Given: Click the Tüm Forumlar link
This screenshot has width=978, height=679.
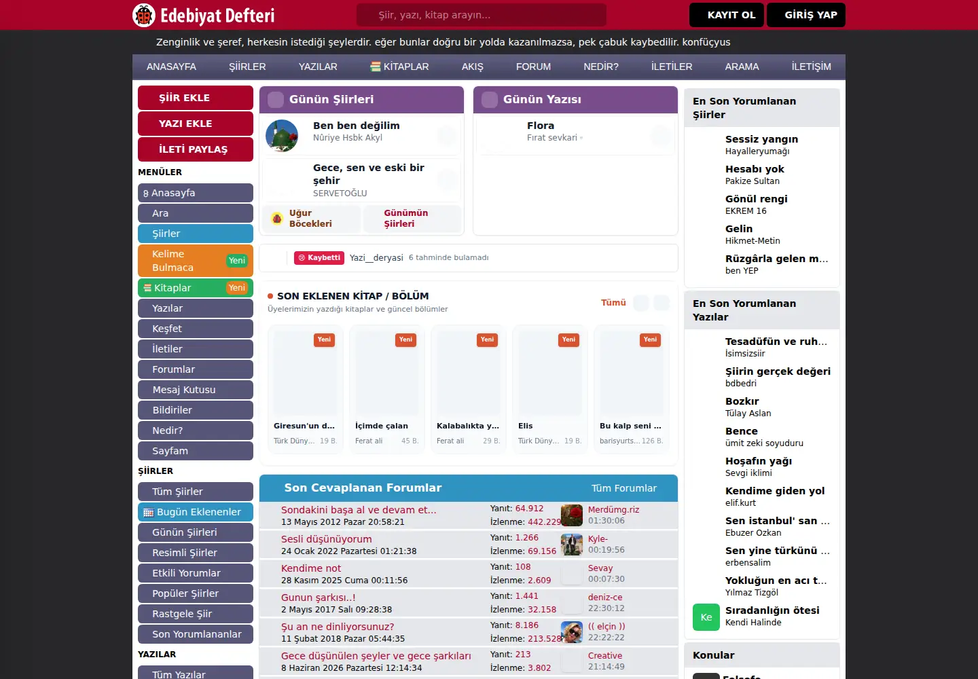Looking at the screenshot, I should 624,488.
